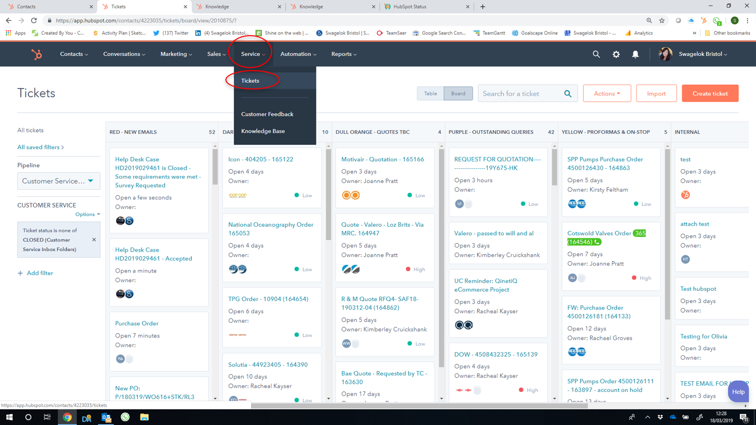Switch to Table view

pos(430,94)
